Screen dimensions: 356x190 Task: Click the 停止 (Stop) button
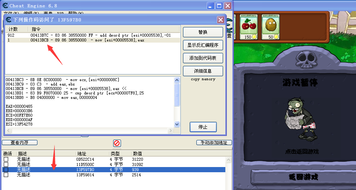point(203,127)
